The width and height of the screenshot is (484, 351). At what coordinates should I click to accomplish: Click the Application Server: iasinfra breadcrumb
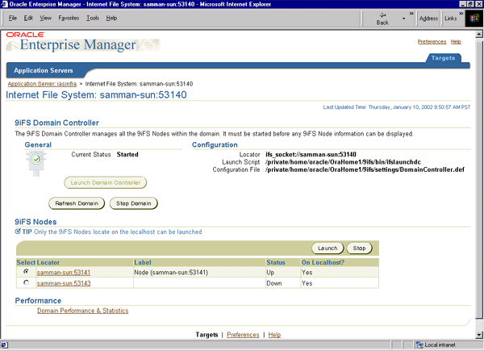point(42,84)
